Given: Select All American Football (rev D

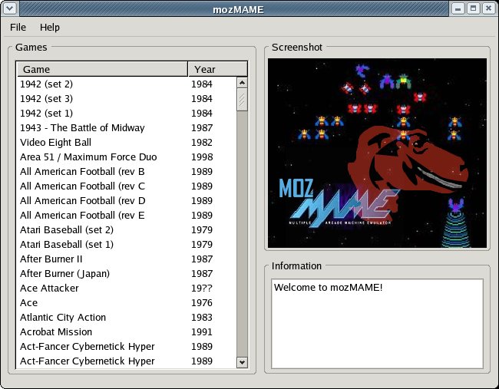Looking at the screenshot, I should pyautogui.click(x=127, y=201).
